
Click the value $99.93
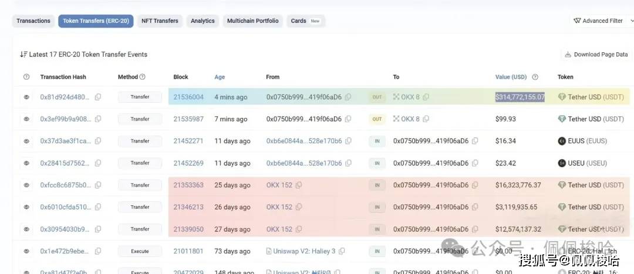click(x=506, y=119)
